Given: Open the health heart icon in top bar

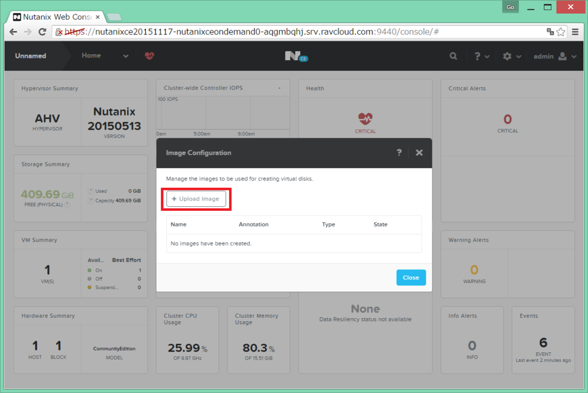Looking at the screenshot, I should pyautogui.click(x=149, y=56).
